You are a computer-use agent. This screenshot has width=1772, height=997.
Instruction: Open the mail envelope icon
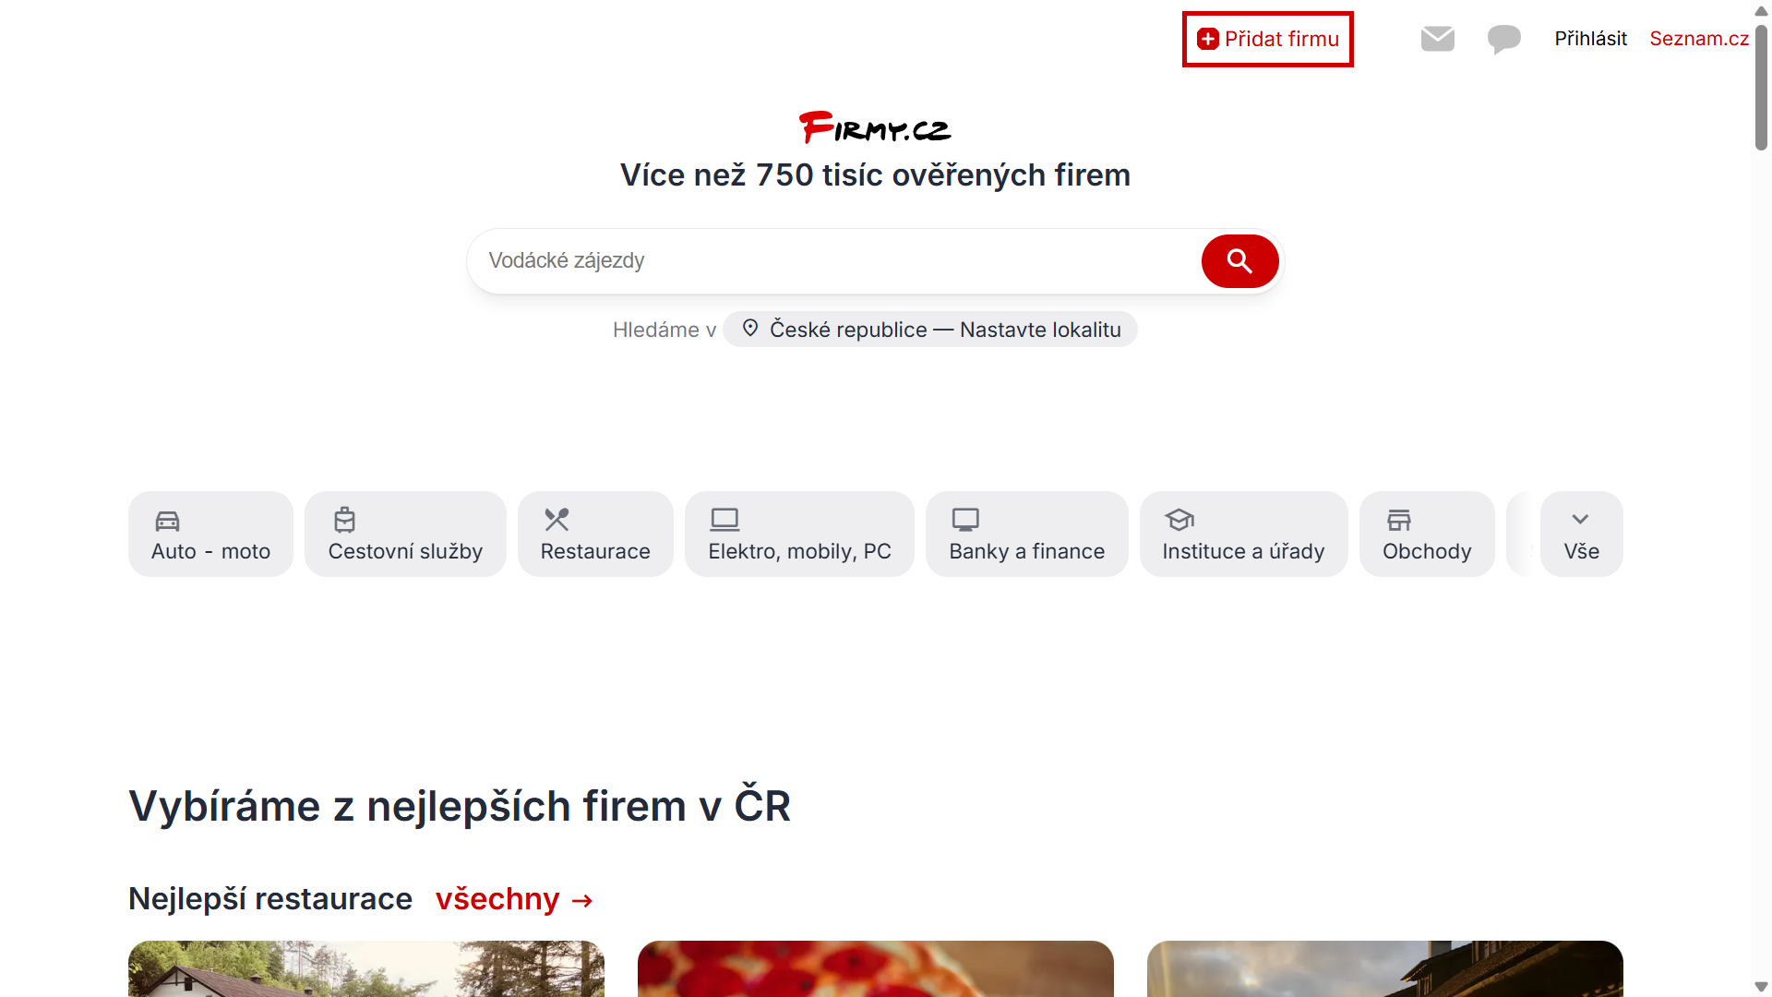point(1438,39)
